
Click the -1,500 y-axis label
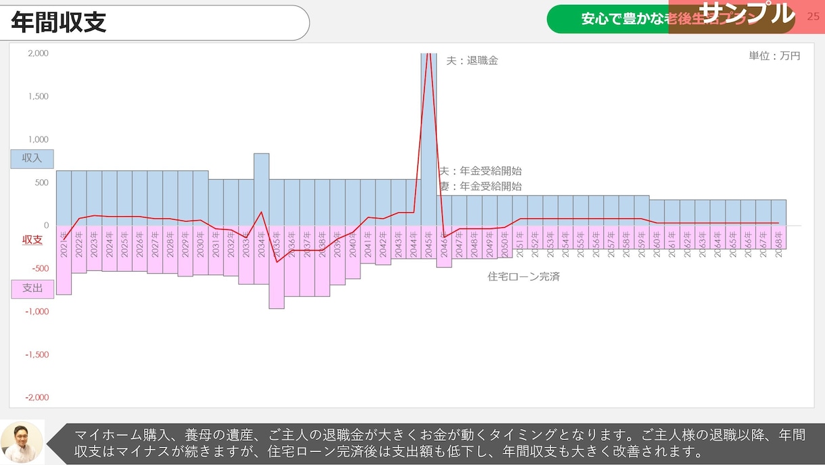(37, 355)
